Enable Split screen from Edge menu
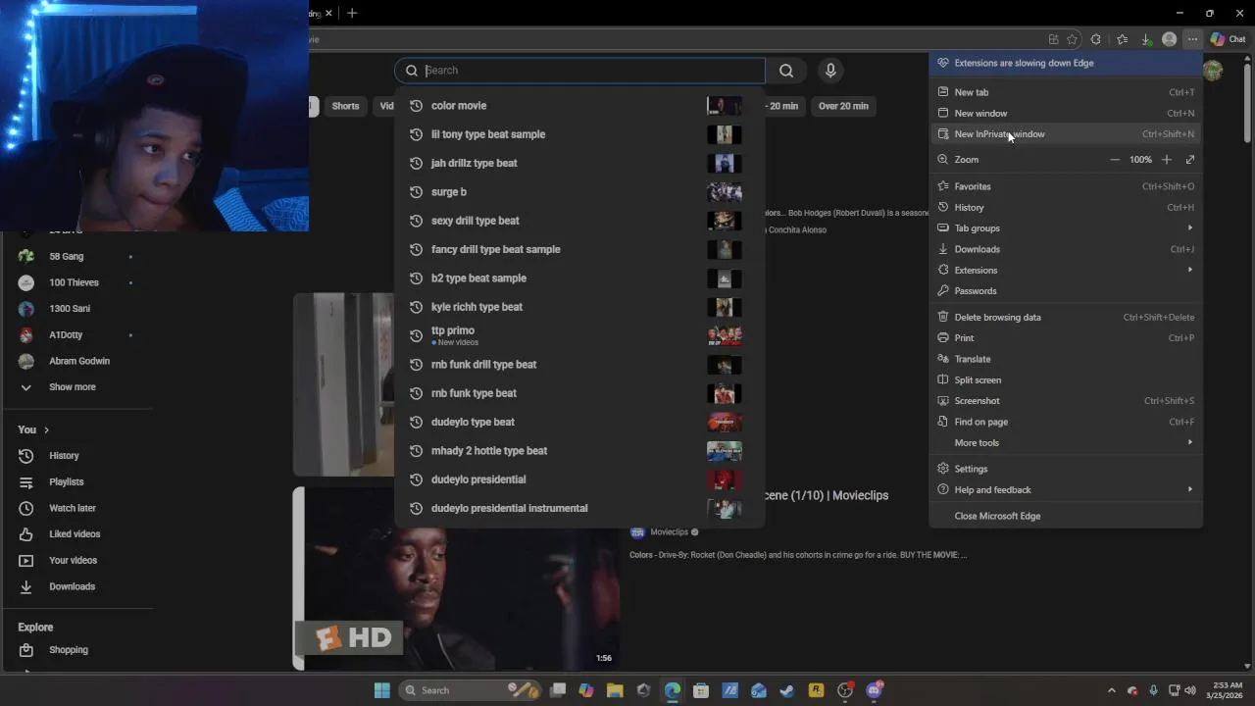 point(1066,380)
